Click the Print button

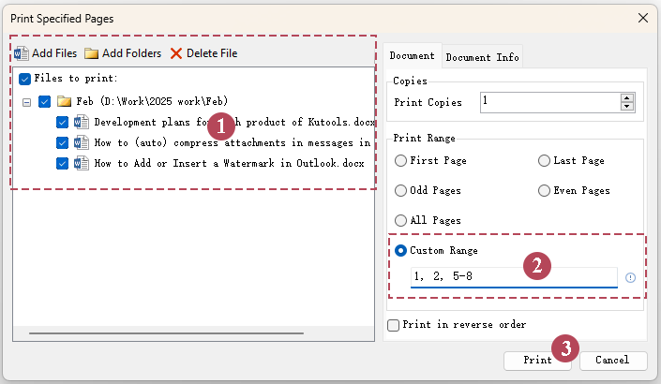[x=537, y=361]
